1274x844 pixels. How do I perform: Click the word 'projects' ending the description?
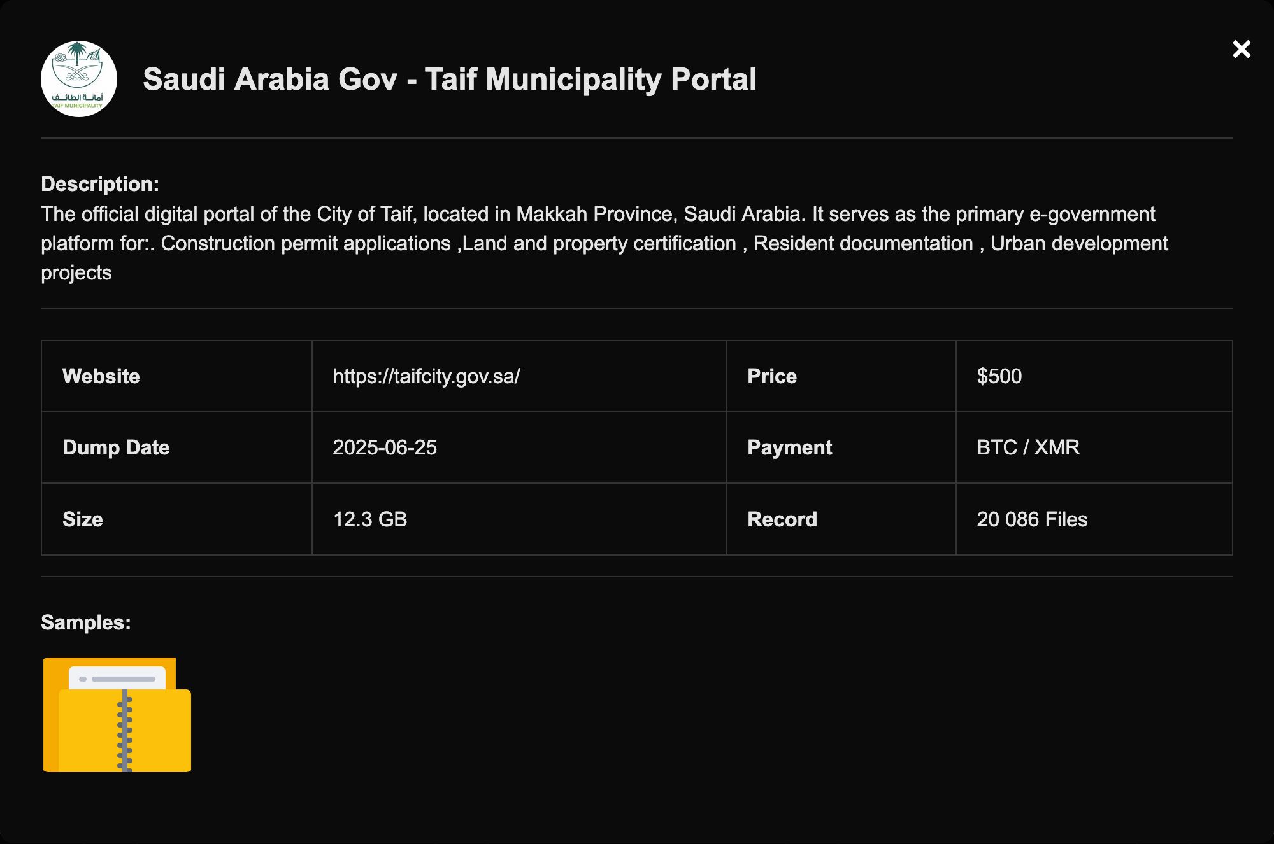(76, 272)
